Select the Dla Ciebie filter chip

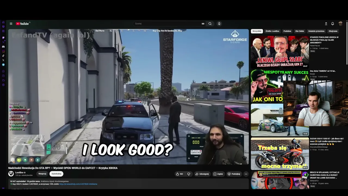click(300, 31)
